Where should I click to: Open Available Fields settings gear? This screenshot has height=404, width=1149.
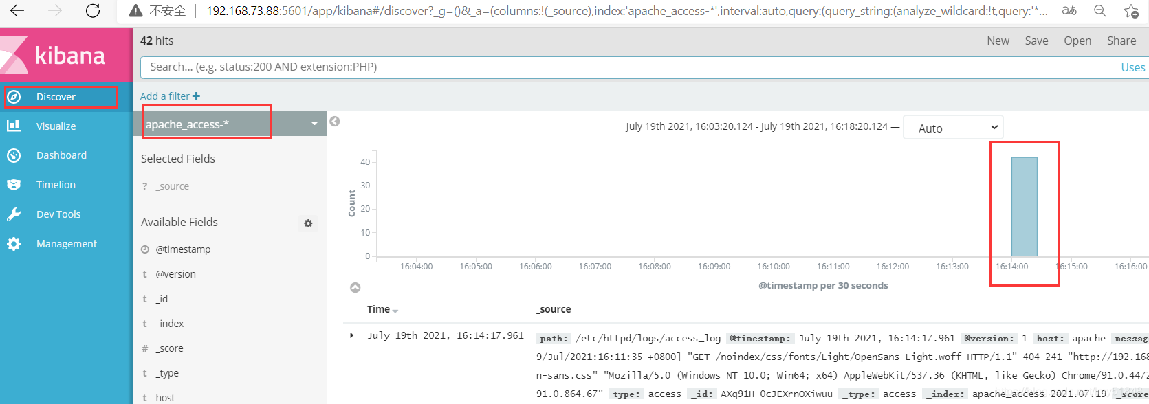pos(308,223)
